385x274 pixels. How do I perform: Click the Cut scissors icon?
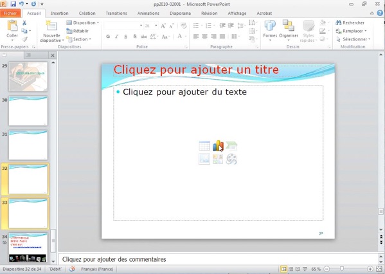point(24,23)
